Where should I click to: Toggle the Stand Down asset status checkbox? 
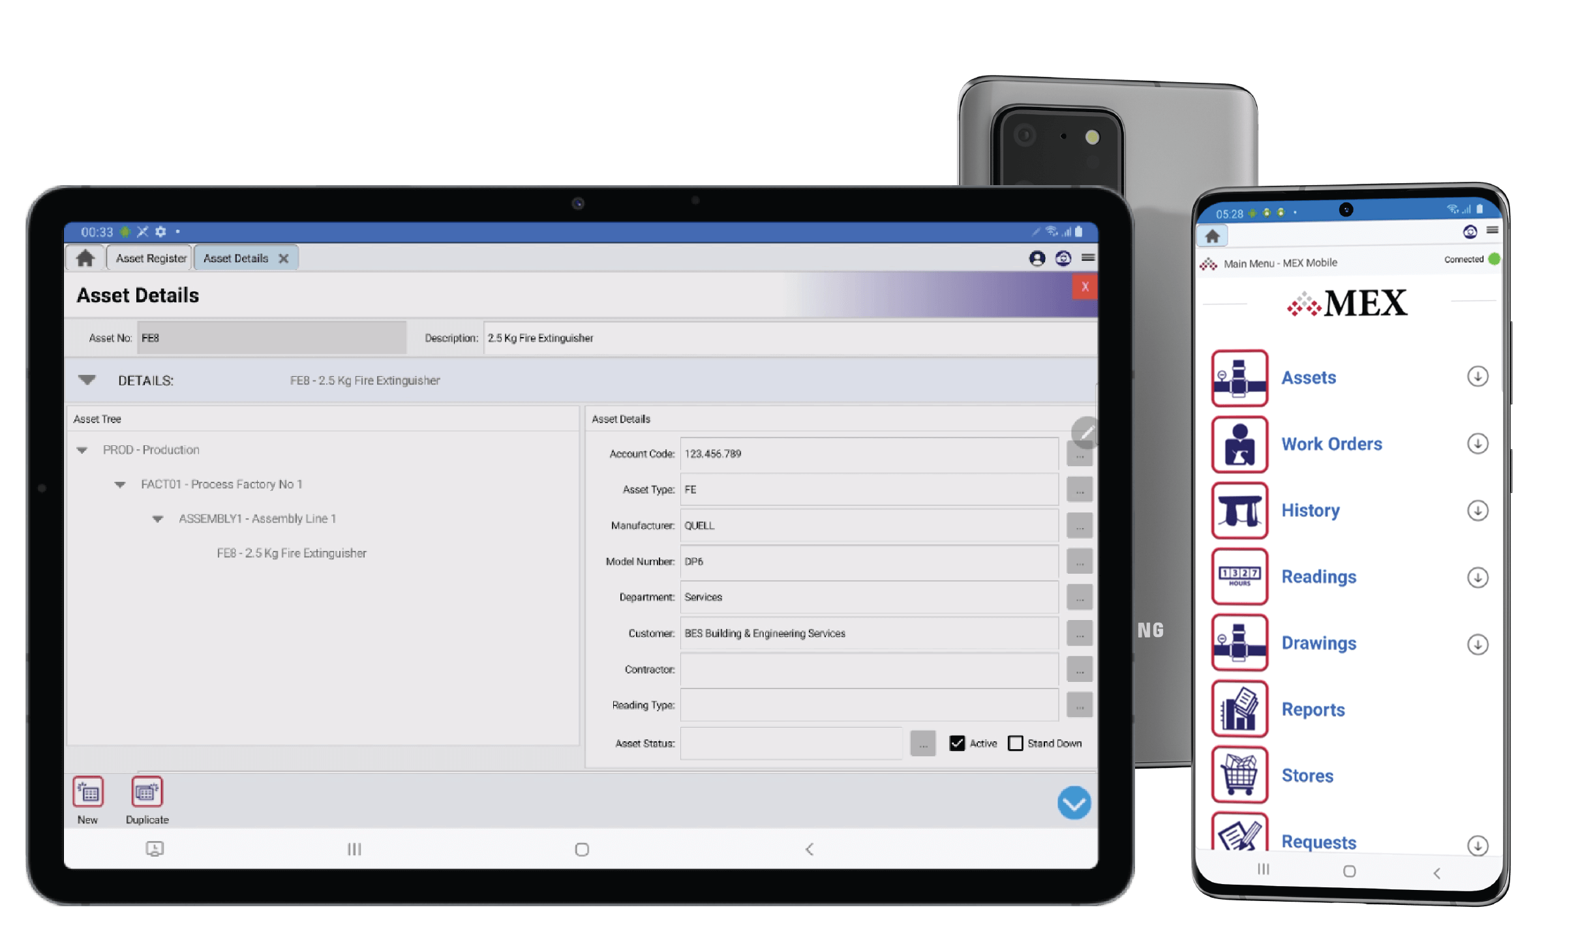pyautogui.click(x=1017, y=743)
